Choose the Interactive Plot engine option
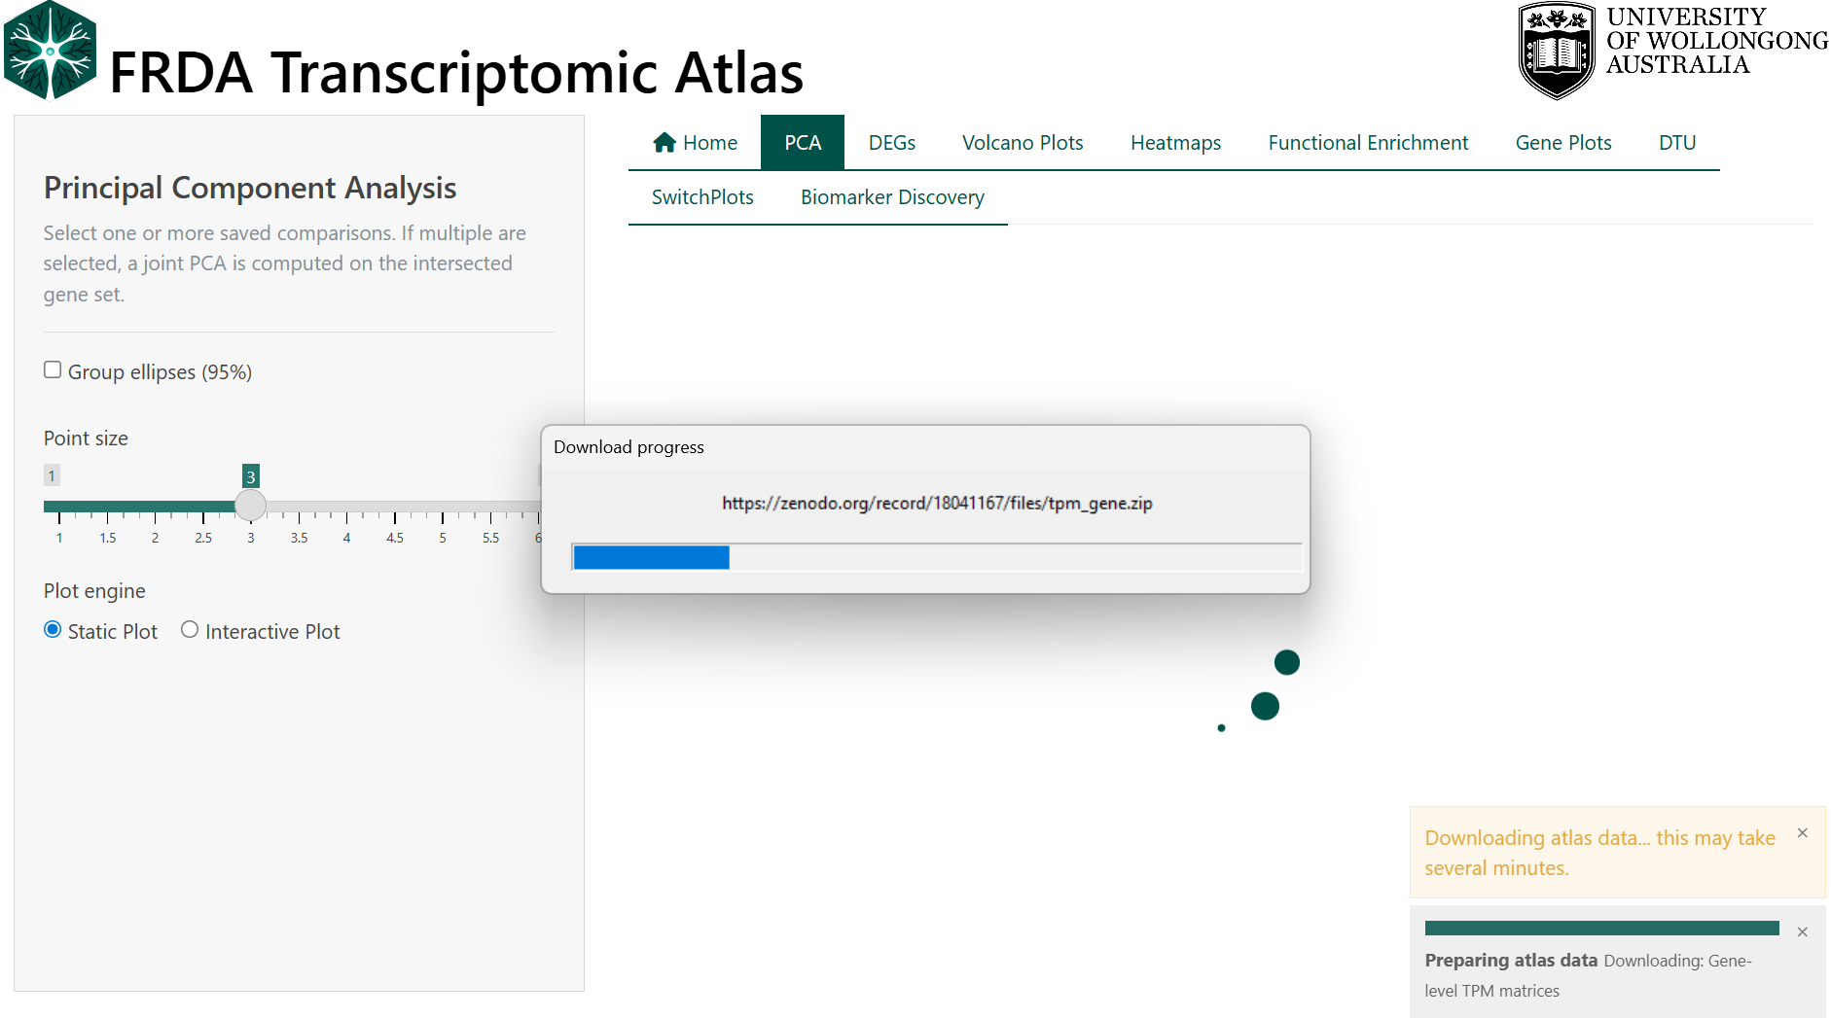Image resolution: width=1831 pixels, height=1018 pixels. pos(190,630)
